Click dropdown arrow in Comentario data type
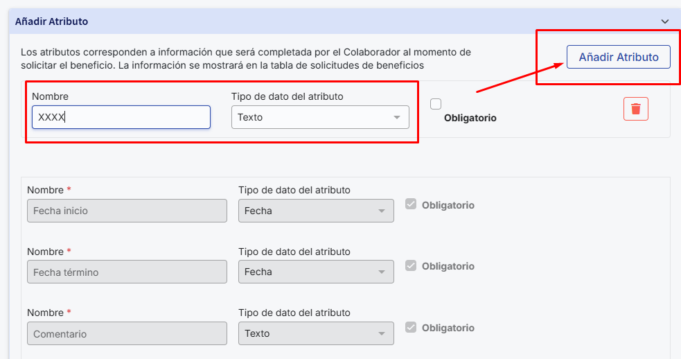Screen dimensions: 681x359 (382, 334)
